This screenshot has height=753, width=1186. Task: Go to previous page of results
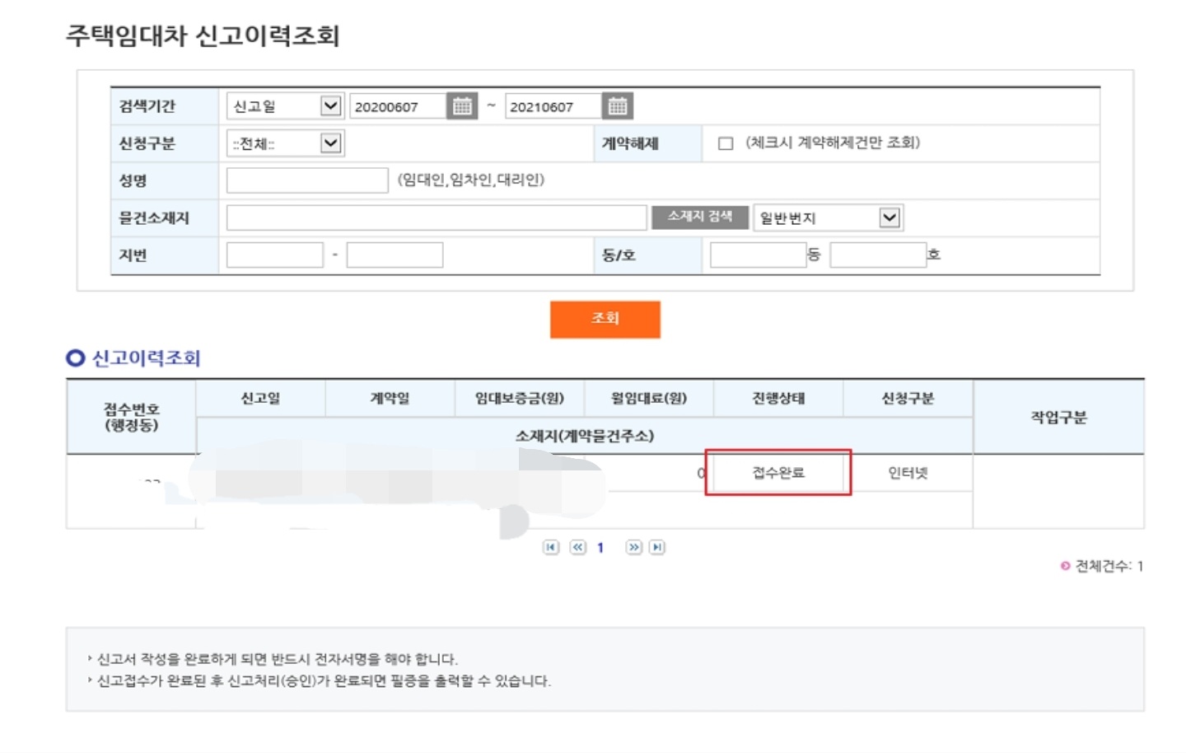[x=578, y=547]
